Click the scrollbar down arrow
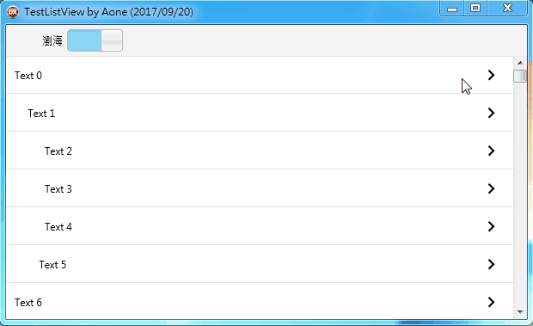Screen dimensions: 533x326 pyautogui.click(x=520, y=311)
